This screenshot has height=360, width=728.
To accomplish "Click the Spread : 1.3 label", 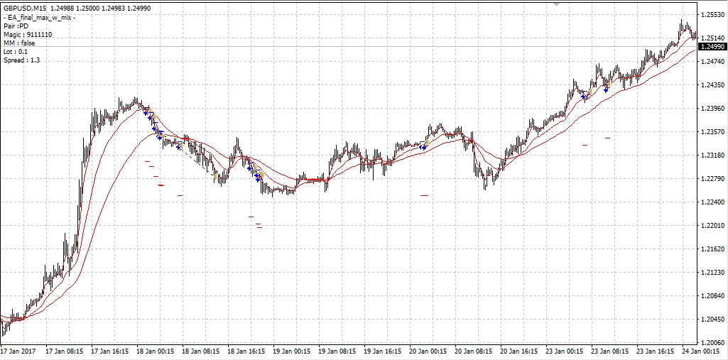I will click(21, 60).
